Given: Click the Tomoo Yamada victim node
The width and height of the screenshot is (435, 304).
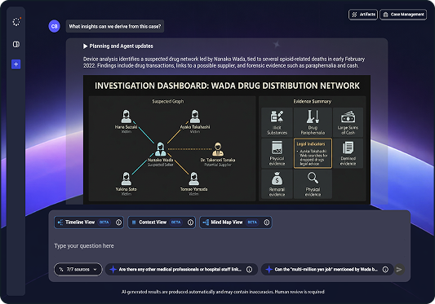Looking at the screenshot, I should [193, 183].
